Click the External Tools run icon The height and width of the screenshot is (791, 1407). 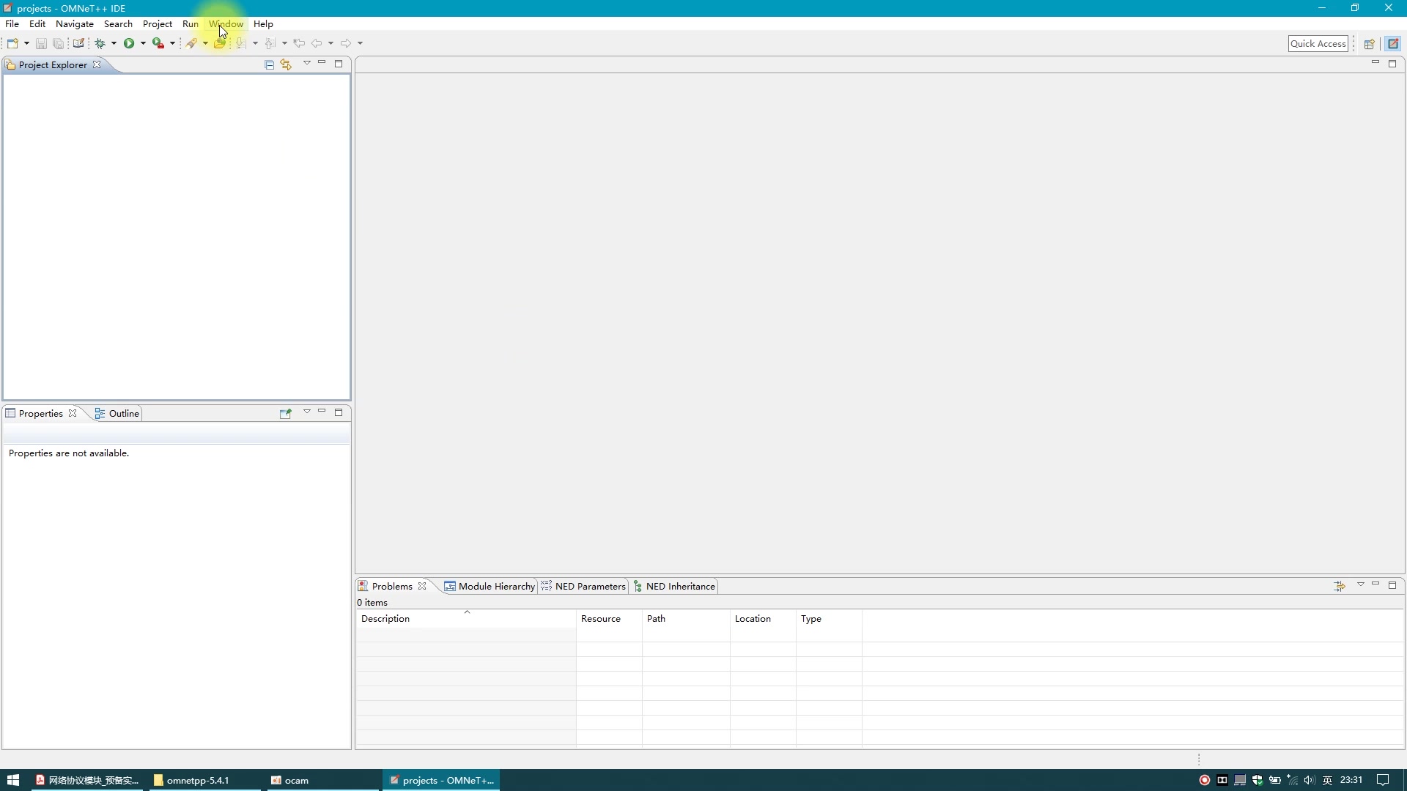(x=158, y=43)
